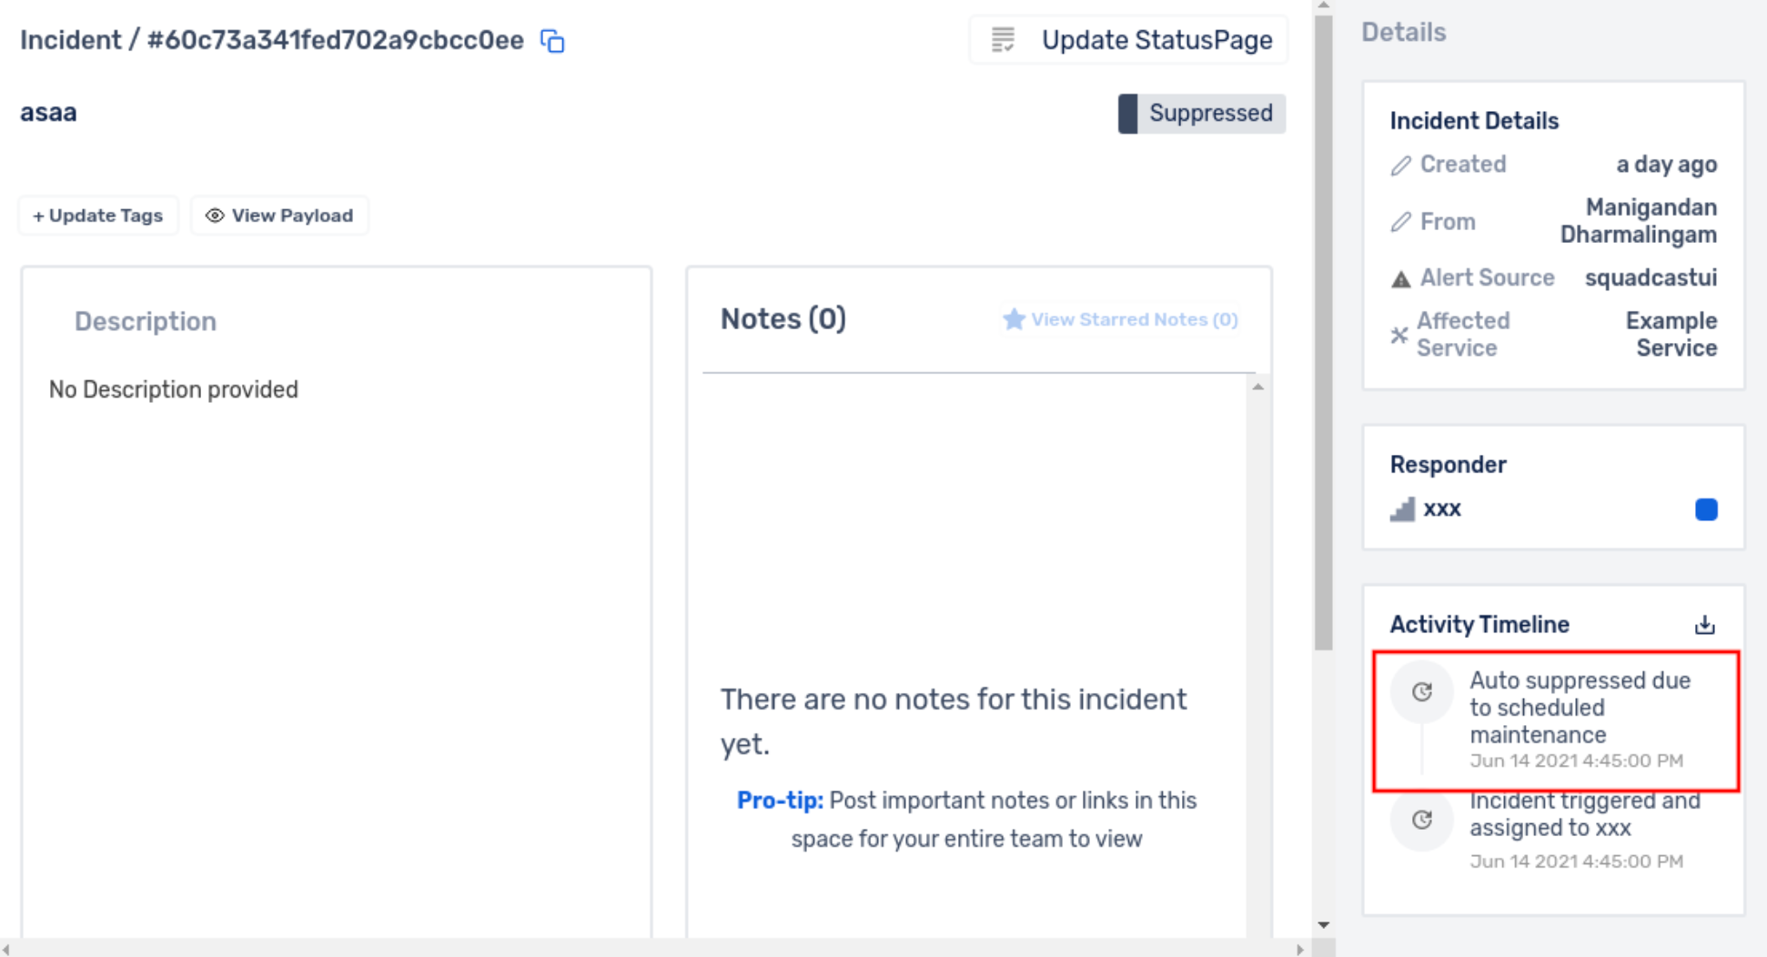Click the blue responder color square
1767x957 pixels.
pyautogui.click(x=1706, y=509)
